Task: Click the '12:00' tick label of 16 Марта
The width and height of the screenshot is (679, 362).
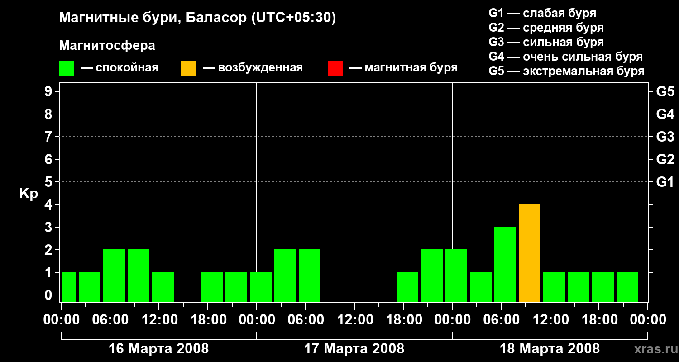Action: tap(159, 320)
